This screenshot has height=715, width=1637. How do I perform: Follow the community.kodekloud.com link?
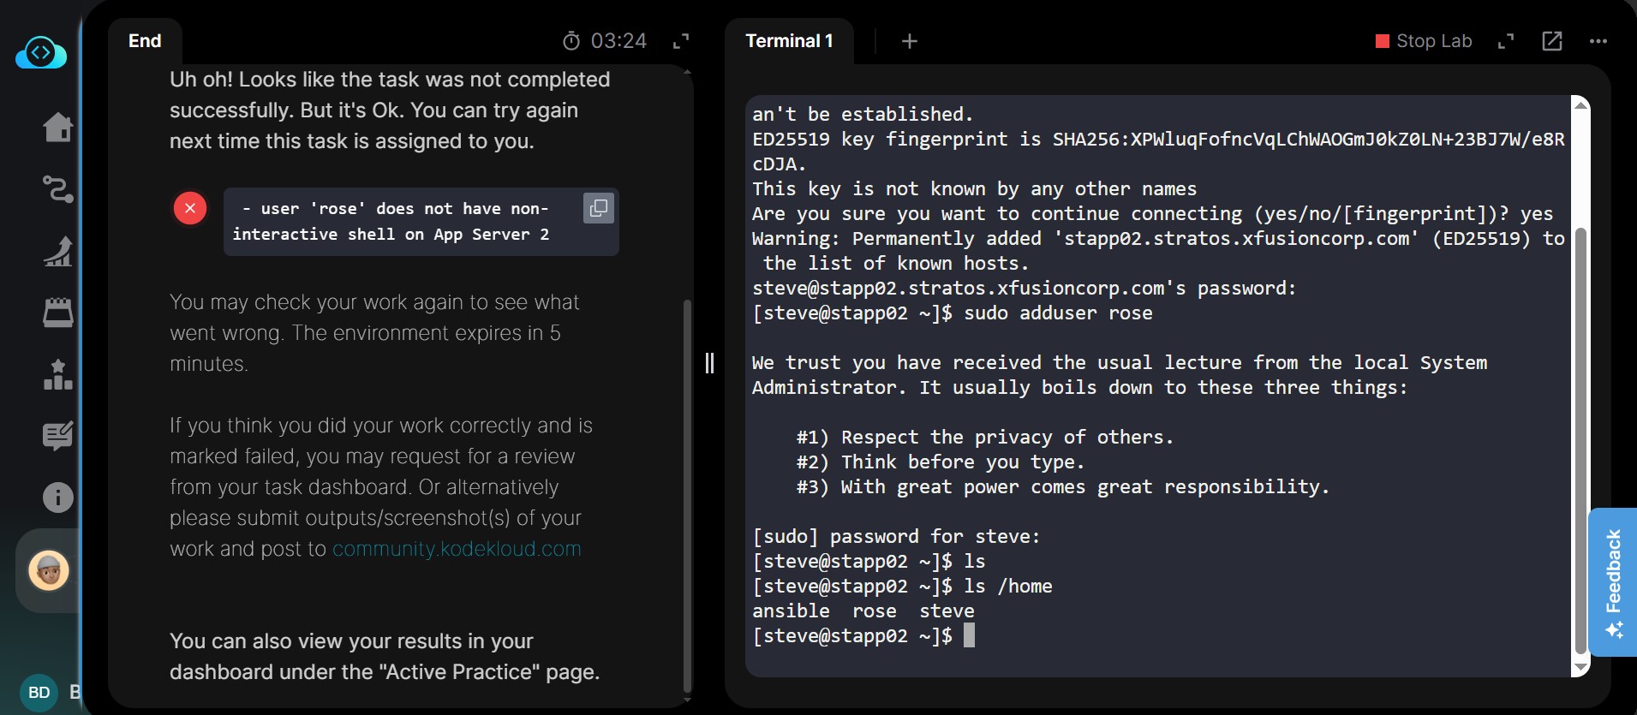point(457,549)
